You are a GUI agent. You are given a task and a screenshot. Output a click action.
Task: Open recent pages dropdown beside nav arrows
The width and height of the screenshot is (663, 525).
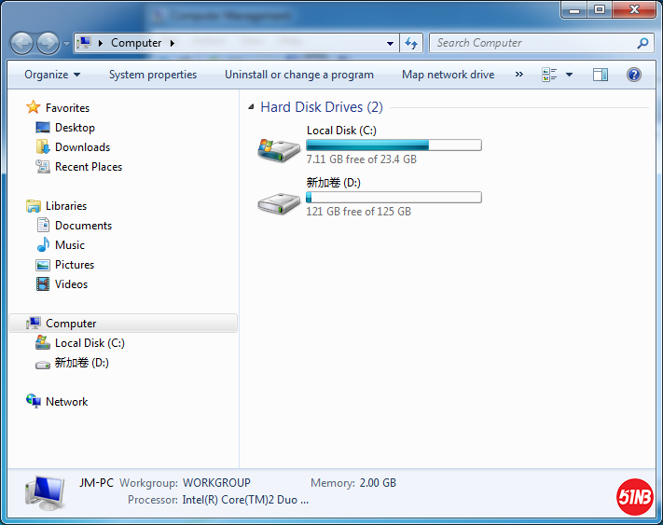[66, 44]
